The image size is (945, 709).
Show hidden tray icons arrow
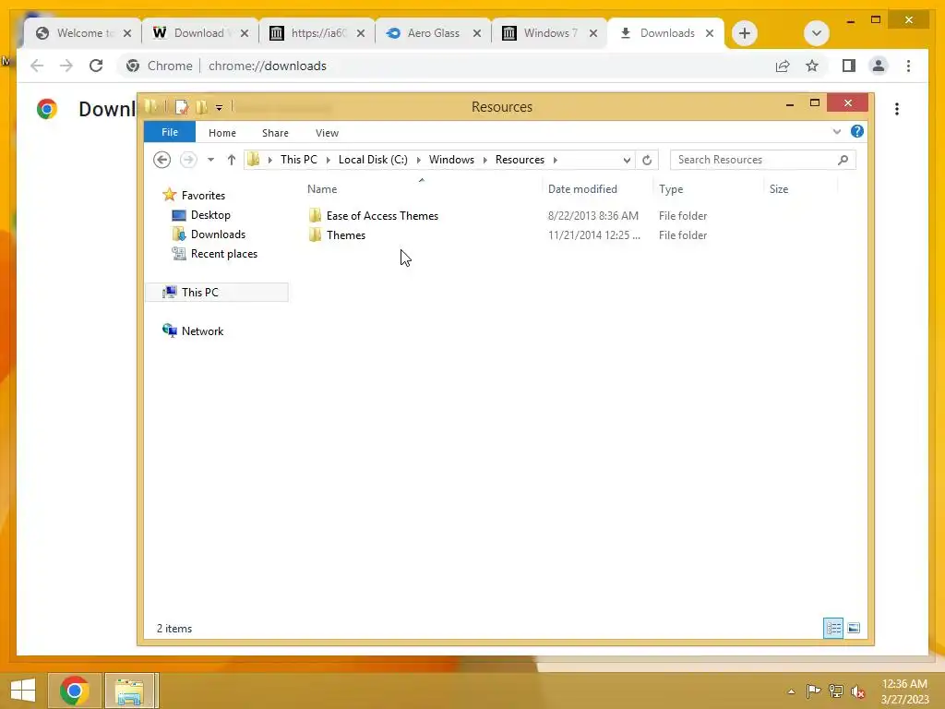[x=791, y=691]
